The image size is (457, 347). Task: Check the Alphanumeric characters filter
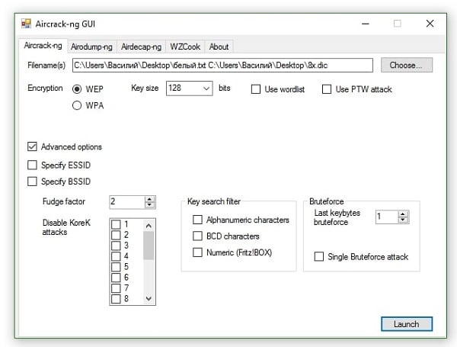coord(198,220)
